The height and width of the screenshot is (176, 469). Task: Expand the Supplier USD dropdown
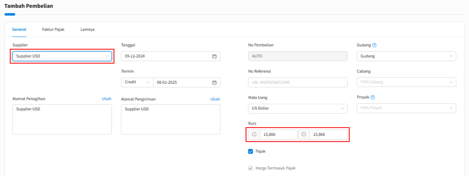(62, 56)
